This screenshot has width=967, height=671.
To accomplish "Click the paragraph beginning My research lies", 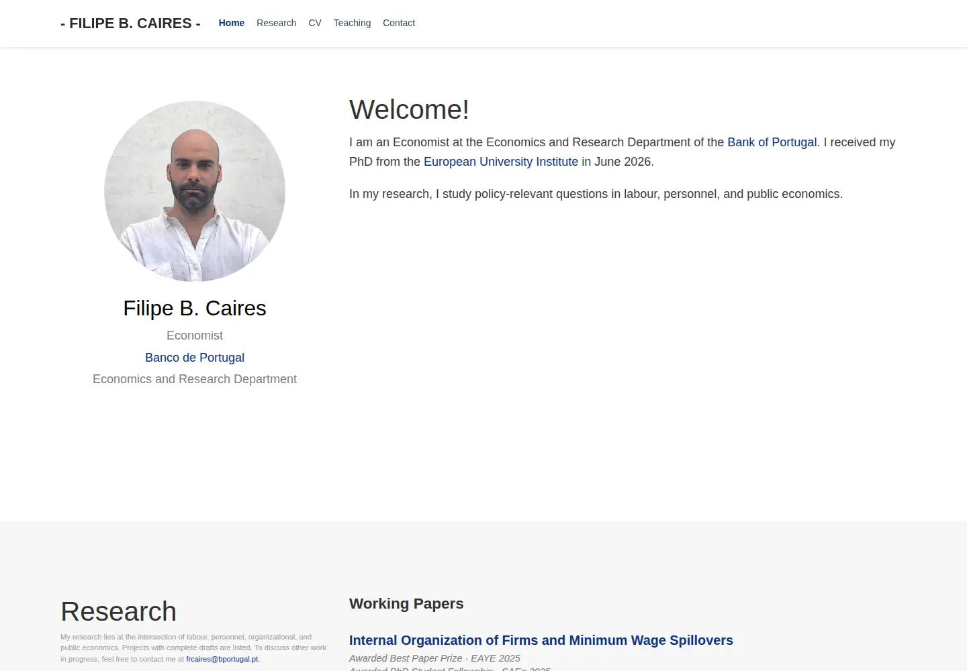I will 193,648.
